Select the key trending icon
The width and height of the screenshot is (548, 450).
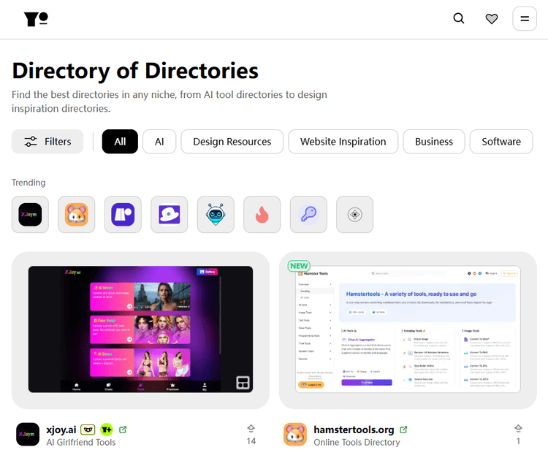click(x=308, y=215)
